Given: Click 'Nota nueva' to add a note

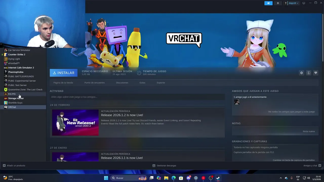Looking at the screenshot, I should [x=309, y=131].
